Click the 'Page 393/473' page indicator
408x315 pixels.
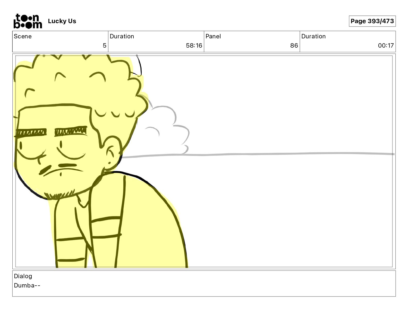click(x=372, y=21)
